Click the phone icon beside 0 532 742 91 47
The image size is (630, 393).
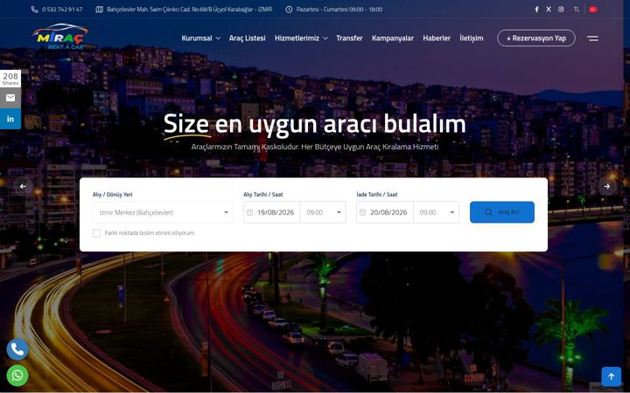click(x=34, y=10)
